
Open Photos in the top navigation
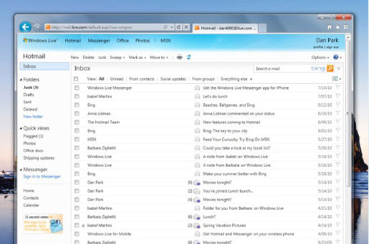click(x=142, y=41)
